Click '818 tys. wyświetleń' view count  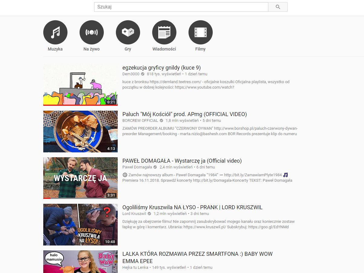click(x=164, y=74)
